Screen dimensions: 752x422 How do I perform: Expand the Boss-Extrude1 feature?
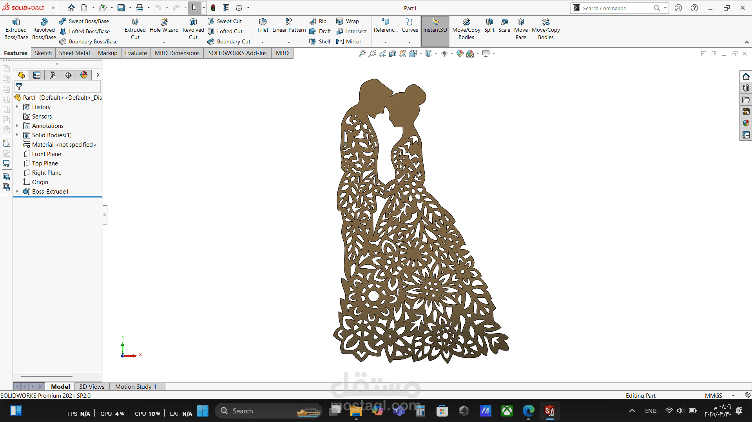pyautogui.click(x=17, y=191)
